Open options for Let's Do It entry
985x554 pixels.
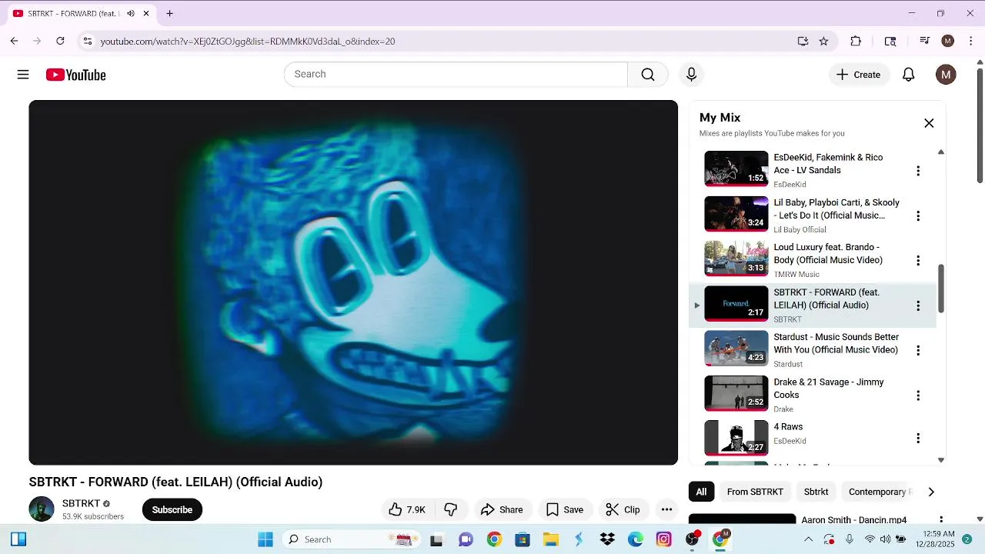coord(917,216)
